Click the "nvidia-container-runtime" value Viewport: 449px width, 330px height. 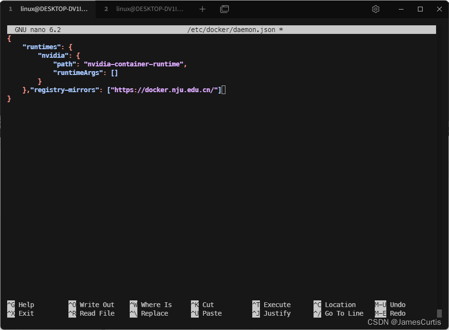133,64
